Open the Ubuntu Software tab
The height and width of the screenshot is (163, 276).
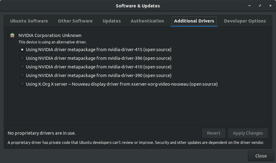(29, 21)
